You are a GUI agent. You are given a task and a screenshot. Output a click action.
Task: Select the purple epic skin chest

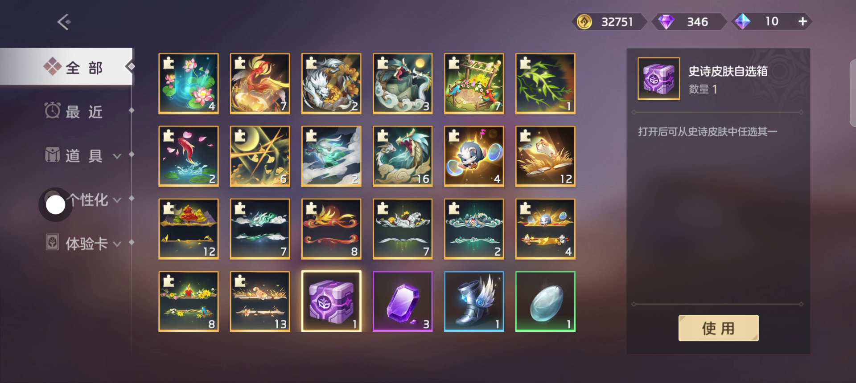coord(331,301)
